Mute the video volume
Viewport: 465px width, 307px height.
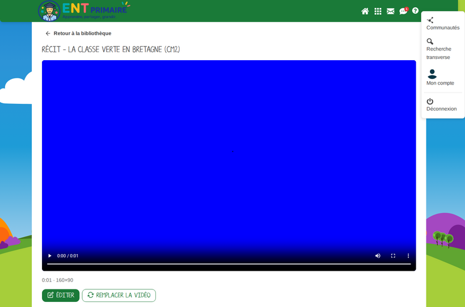click(378, 255)
